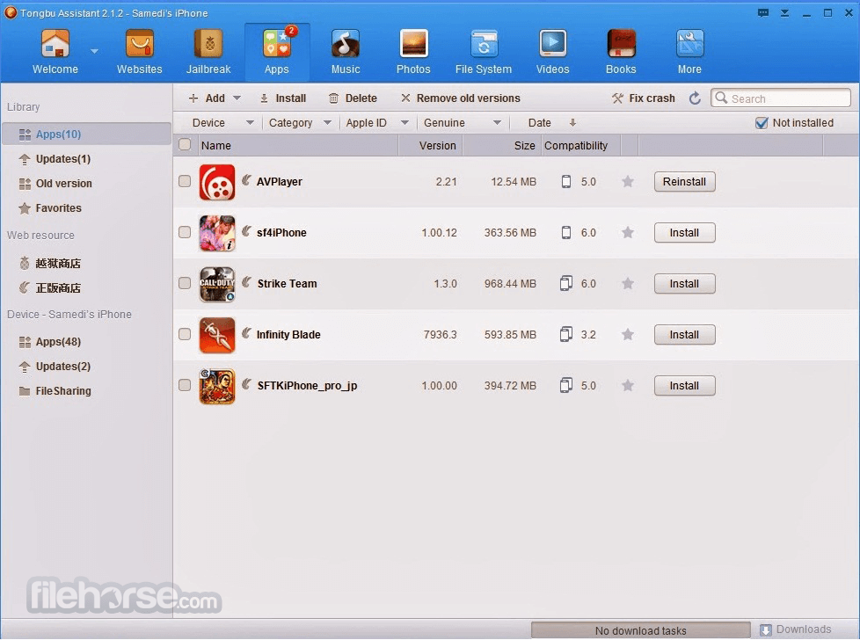Check the SFTKiPhone_pro_jp row checkbox
This screenshot has height=640, width=860.
(185, 385)
